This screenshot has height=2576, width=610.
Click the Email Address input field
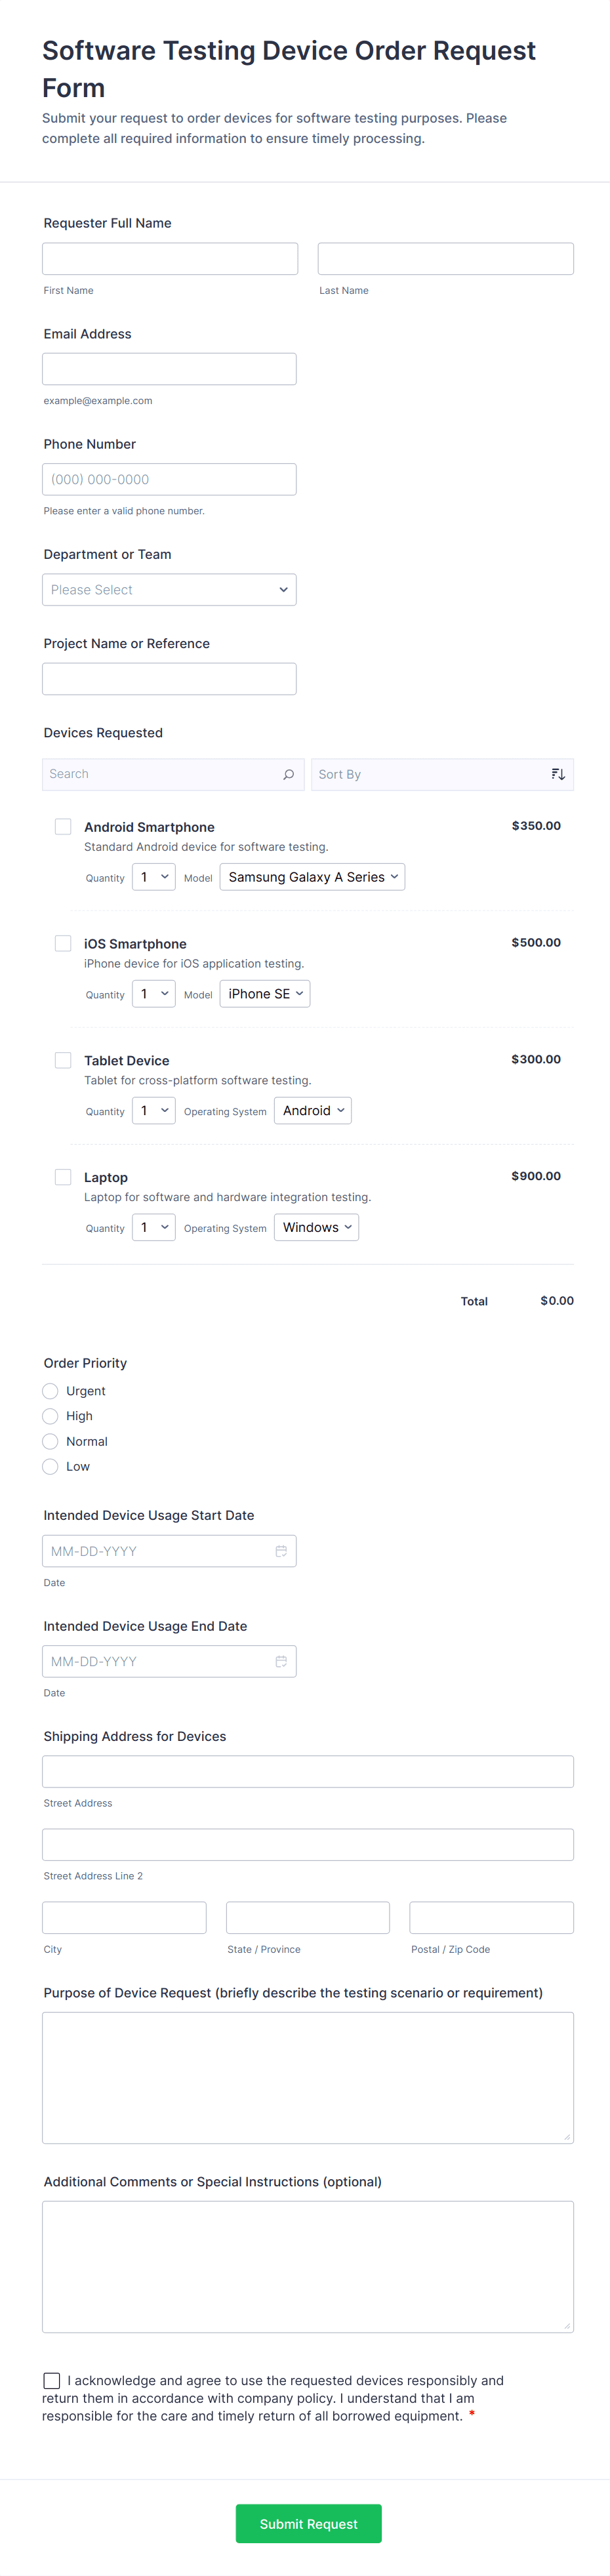(x=169, y=368)
